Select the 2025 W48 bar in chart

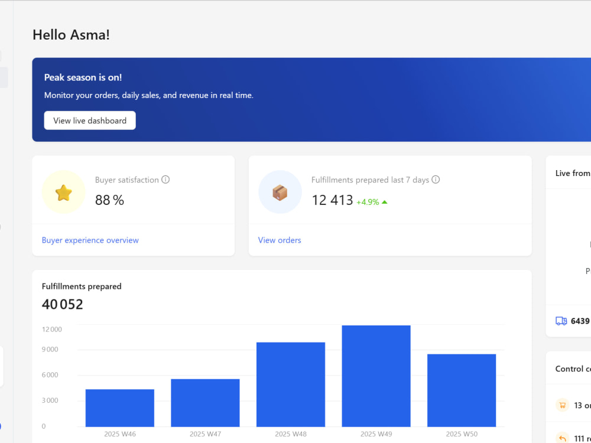(x=291, y=385)
